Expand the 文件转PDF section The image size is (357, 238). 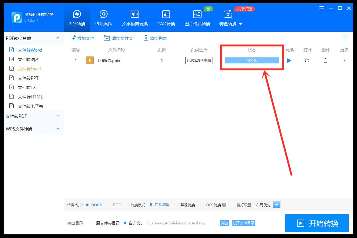33,116
